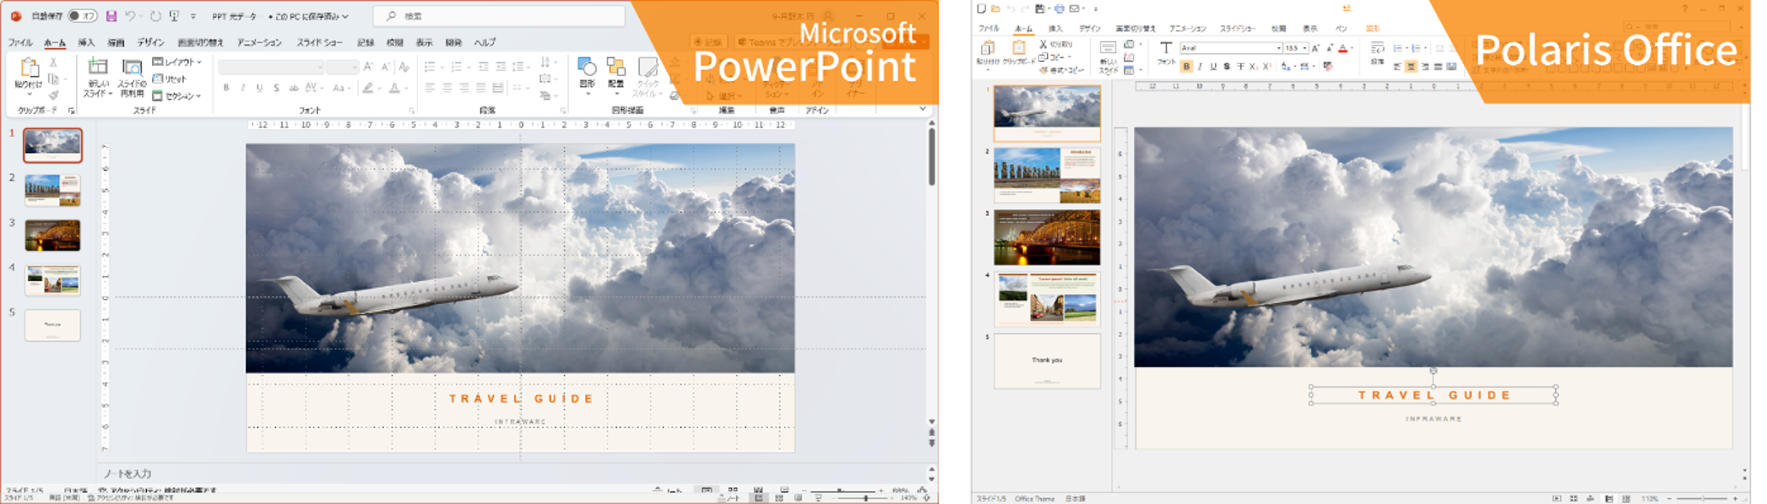1767x504 pixels.
Task: Toggle center alignment in Polaris Office
Action: [1411, 67]
